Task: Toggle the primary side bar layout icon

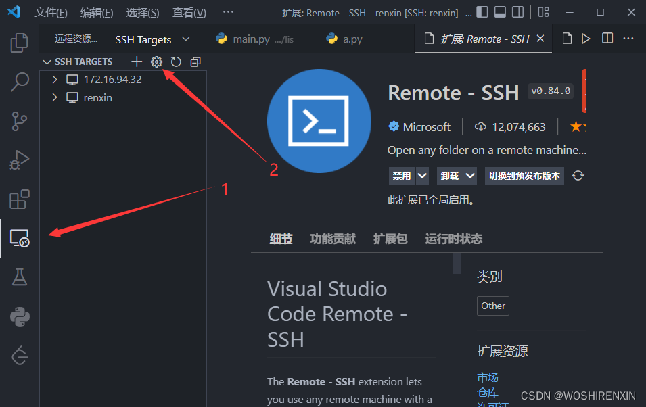Action: (482, 12)
